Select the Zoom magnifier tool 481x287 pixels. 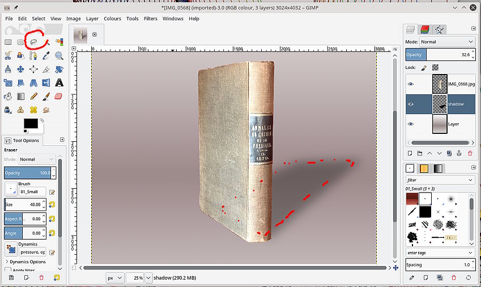(x=59, y=56)
